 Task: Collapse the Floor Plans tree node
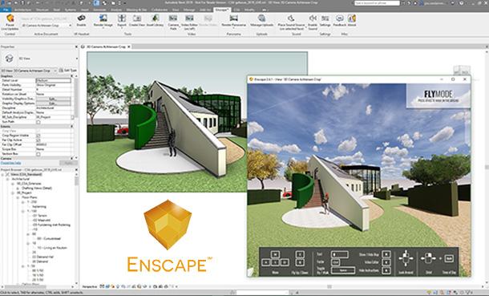point(18,197)
